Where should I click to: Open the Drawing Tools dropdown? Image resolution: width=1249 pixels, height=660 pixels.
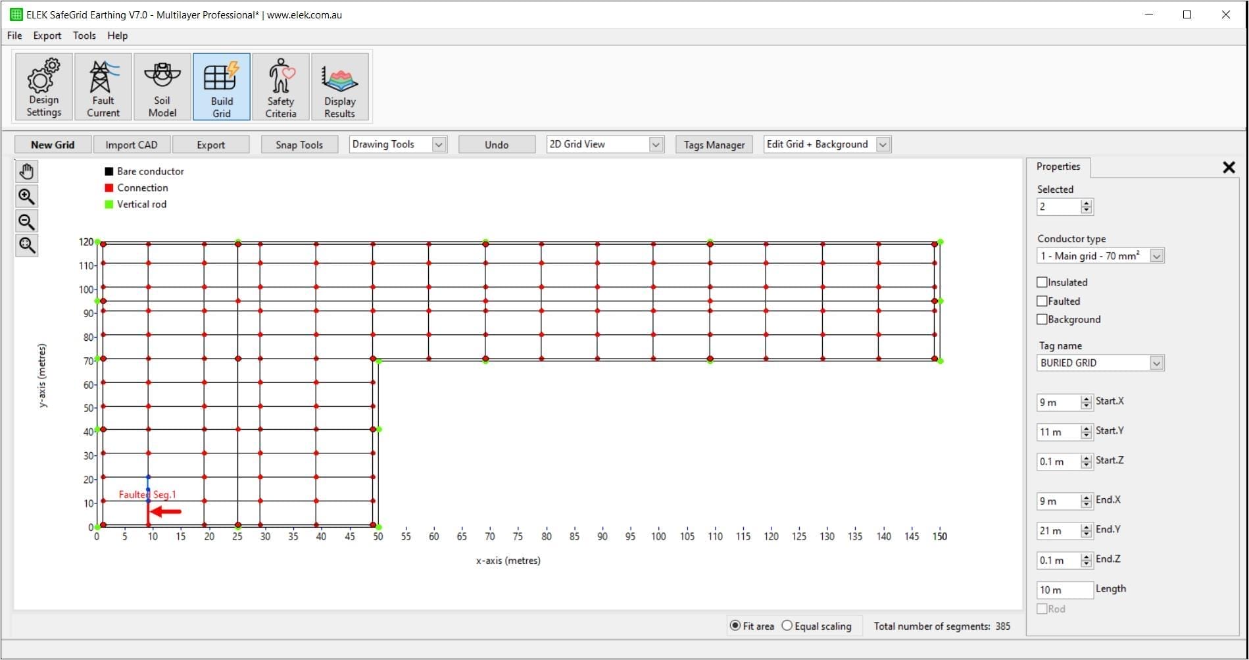pos(439,143)
